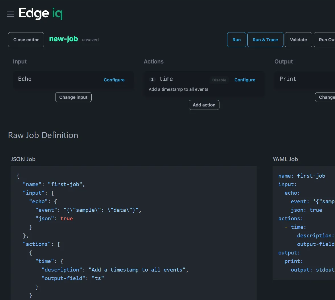Run the job
This screenshot has width=335, height=300.
(x=237, y=40)
